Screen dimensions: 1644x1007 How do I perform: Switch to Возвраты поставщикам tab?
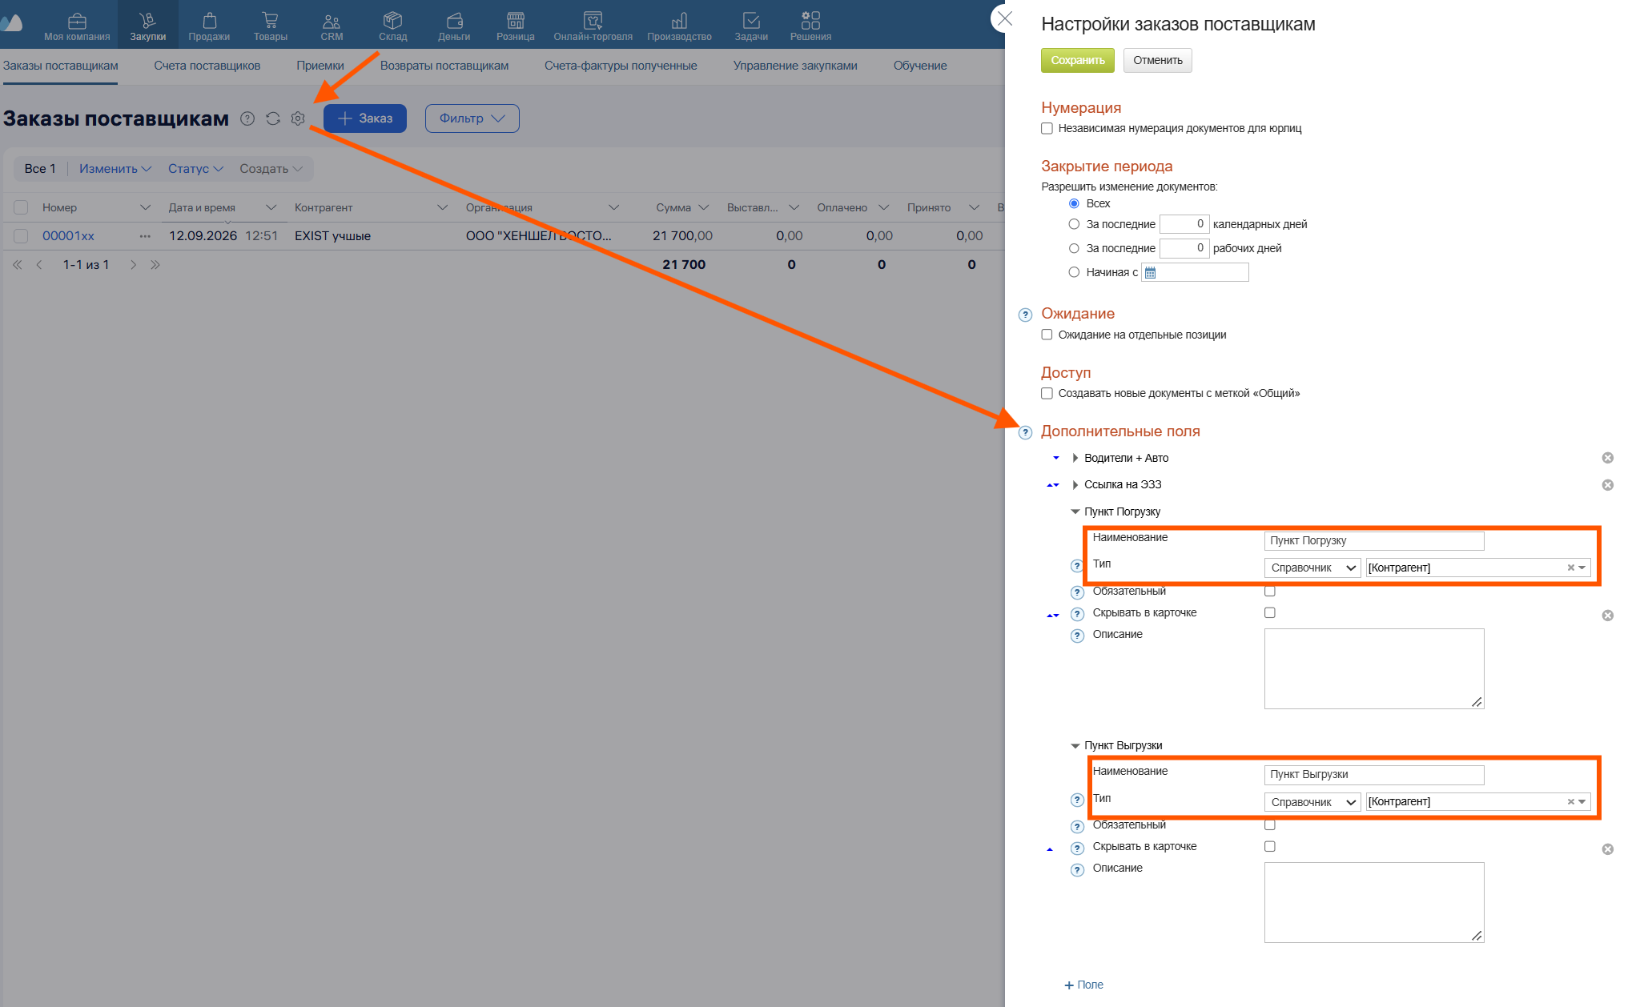tap(444, 66)
